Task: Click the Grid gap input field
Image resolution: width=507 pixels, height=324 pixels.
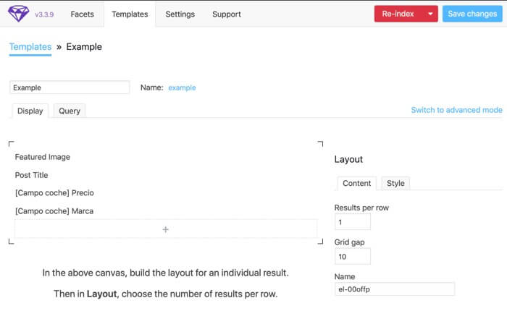Action: [353, 257]
